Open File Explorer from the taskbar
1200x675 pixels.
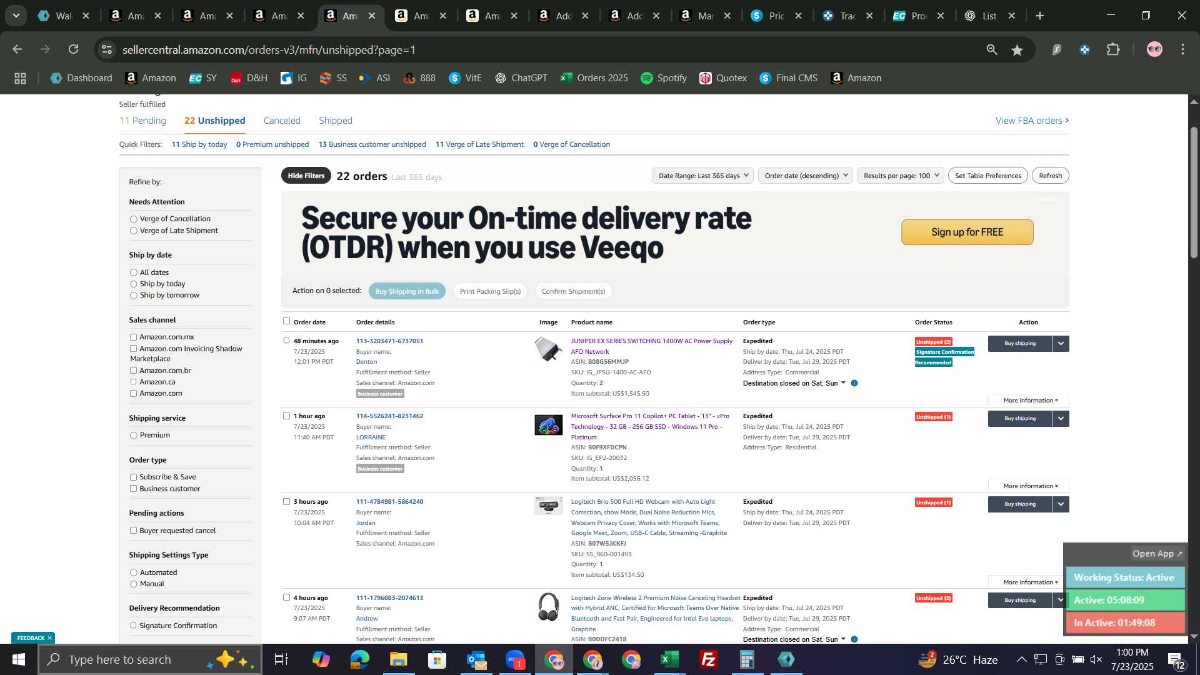pyautogui.click(x=398, y=659)
